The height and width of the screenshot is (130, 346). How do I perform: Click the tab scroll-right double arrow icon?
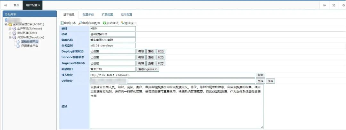point(325,5)
